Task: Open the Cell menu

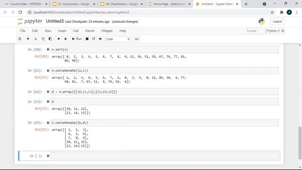Action: pos(75,31)
